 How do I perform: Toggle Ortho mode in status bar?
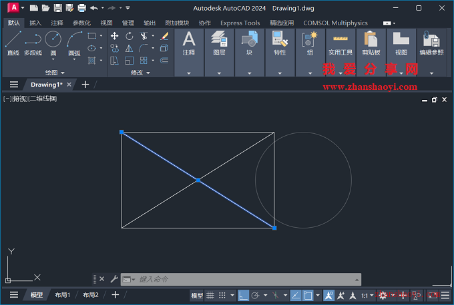tap(243, 295)
